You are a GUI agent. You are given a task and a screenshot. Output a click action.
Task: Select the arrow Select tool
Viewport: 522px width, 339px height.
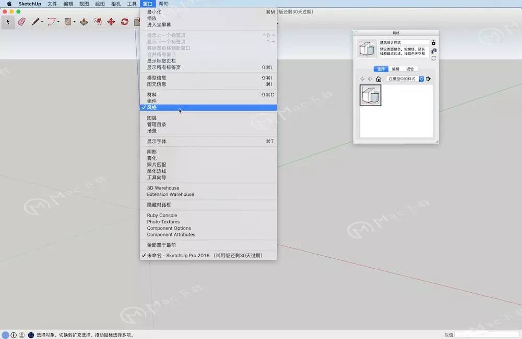(x=8, y=22)
